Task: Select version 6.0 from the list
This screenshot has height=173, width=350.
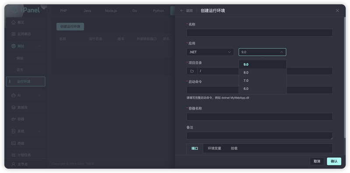Action: pyautogui.click(x=262, y=88)
